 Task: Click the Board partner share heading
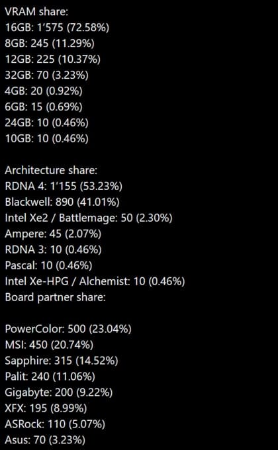[56, 297]
